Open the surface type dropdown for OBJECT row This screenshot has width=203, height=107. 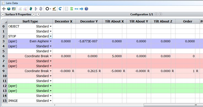(x=51, y=26)
